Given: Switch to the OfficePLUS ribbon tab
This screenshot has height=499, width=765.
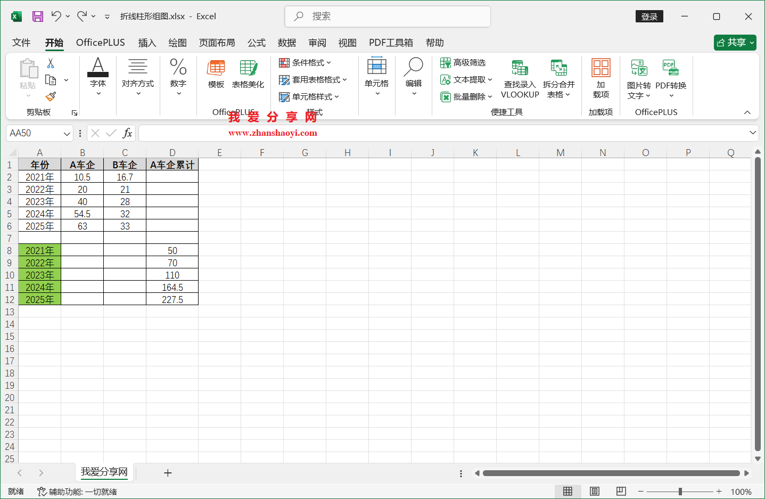Looking at the screenshot, I should pos(101,43).
